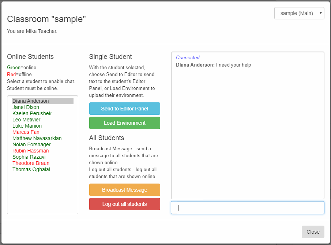
Task: Click the Broadcast Message button
Action: click(124, 190)
